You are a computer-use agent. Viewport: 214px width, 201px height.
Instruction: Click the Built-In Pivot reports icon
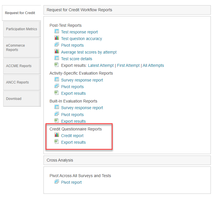point(57,114)
